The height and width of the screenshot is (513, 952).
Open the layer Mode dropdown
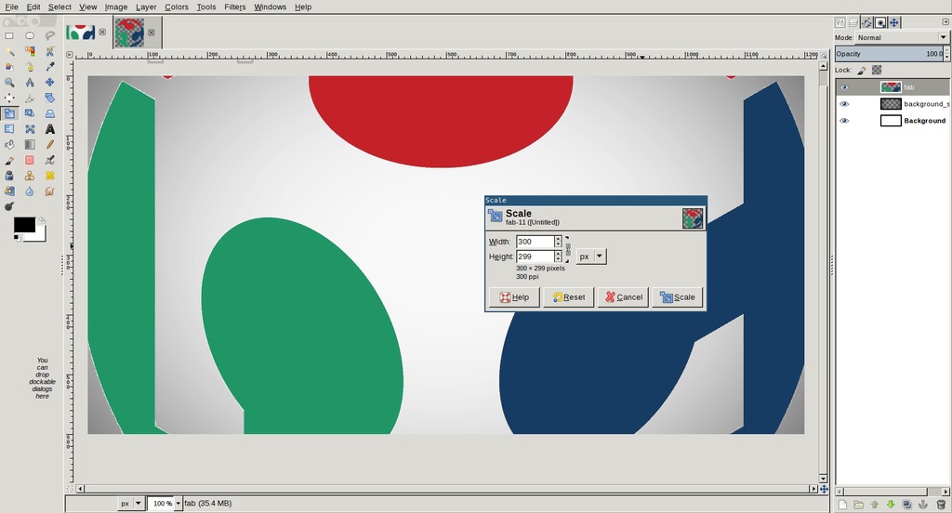(x=902, y=38)
